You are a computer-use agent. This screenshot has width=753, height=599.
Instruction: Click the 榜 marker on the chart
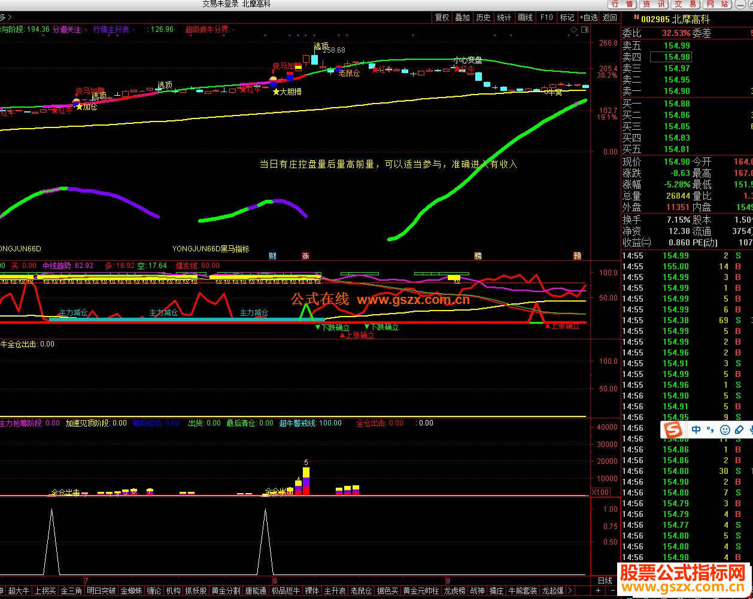(x=478, y=256)
